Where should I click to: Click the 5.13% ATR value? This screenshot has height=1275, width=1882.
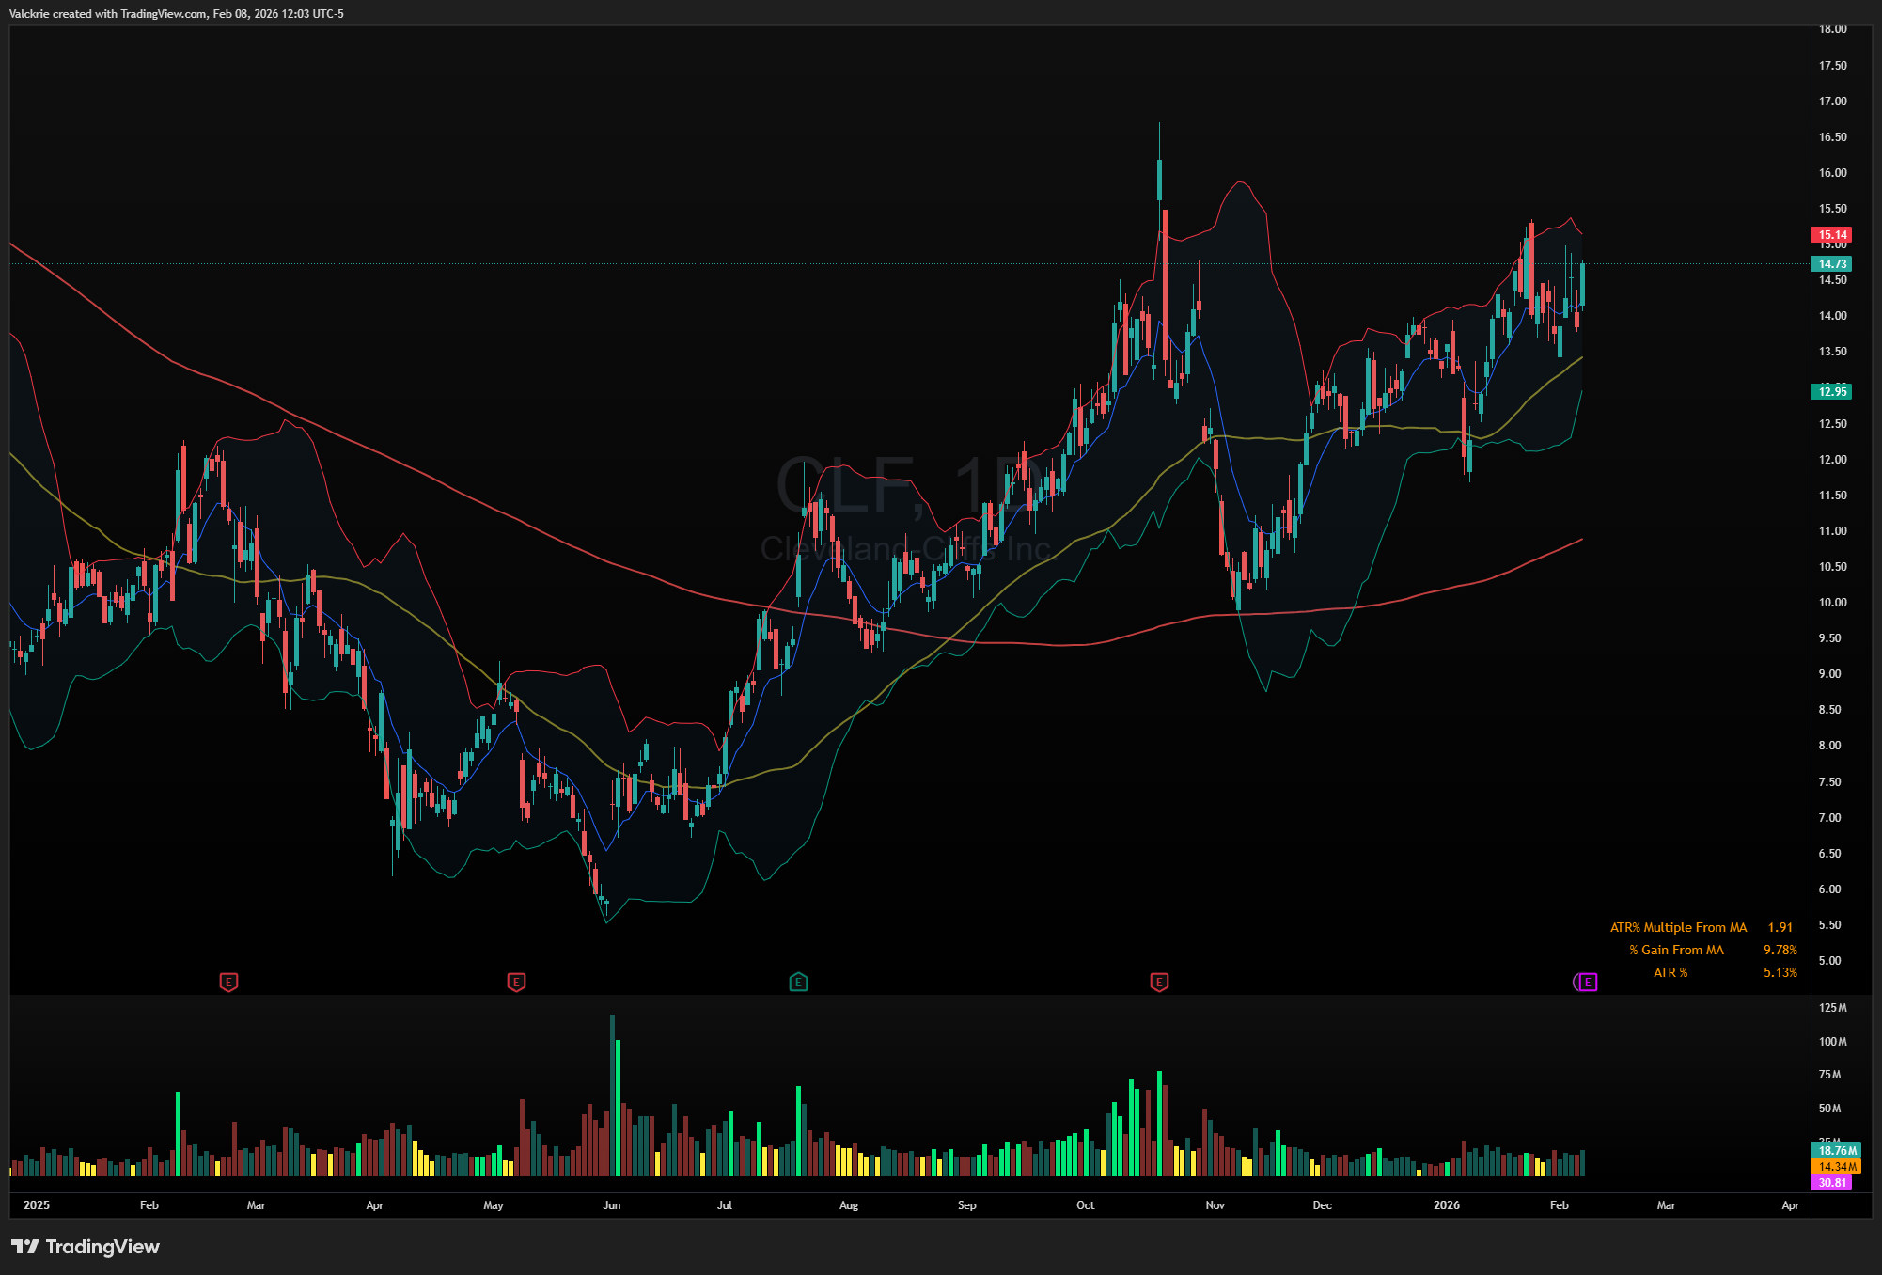tap(1780, 972)
